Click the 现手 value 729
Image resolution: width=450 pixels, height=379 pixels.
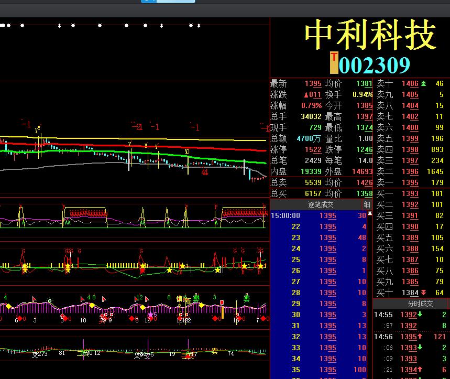pos(315,127)
